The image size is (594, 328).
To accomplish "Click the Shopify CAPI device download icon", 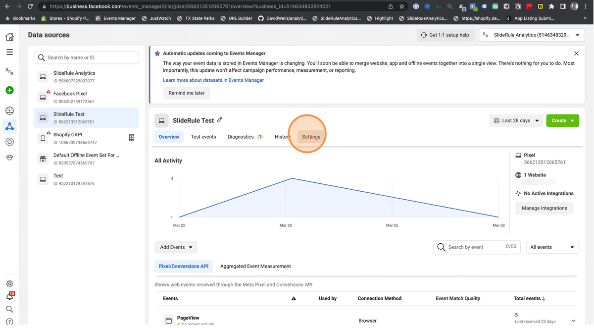I will [x=132, y=138].
